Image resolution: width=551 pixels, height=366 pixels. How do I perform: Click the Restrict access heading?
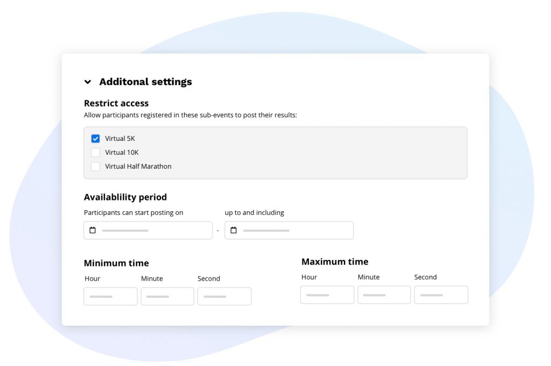click(x=116, y=103)
